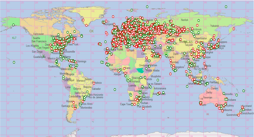Viewport: 254px width, 137px height.
Task: Select the VK prefix label below Australia
Action: pyautogui.click(x=208, y=114)
